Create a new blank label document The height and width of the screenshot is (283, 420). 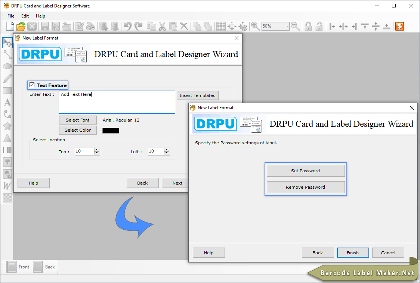(x=10, y=26)
